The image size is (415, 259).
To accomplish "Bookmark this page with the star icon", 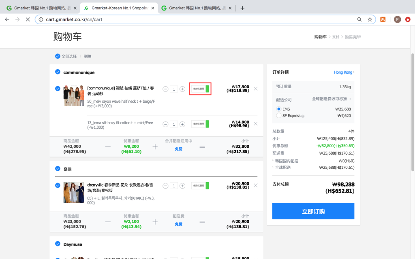I will [370, 19].
